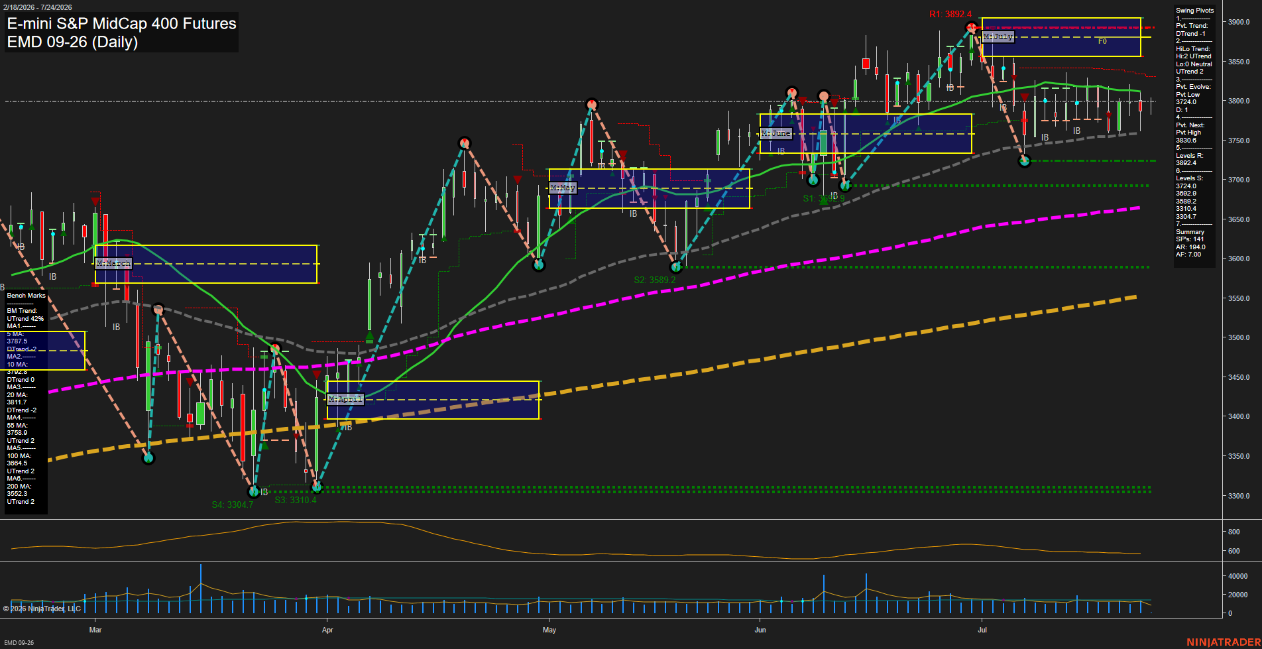Select the Levels S: label
1262x649 pixels.
pos(1189,178)
